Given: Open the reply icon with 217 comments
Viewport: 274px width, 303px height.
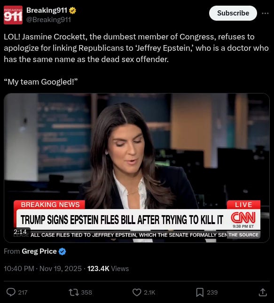Looking at the screenshot, I should (x=11, y=292).
